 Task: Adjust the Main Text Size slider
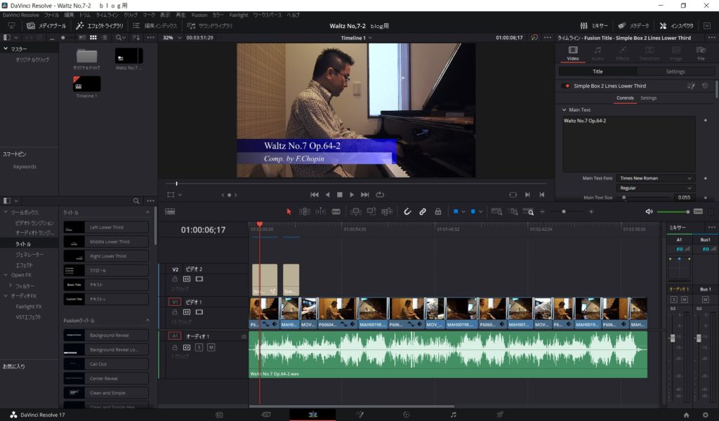(x=625, y=198)
